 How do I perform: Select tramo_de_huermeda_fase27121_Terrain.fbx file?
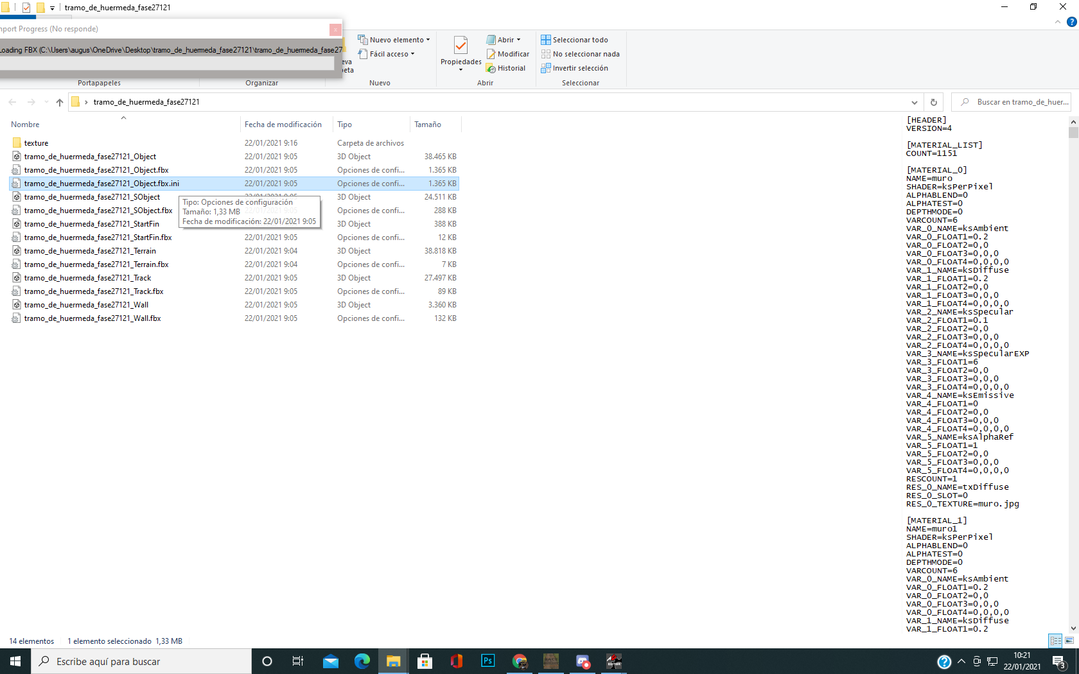(x=234, y=264)
